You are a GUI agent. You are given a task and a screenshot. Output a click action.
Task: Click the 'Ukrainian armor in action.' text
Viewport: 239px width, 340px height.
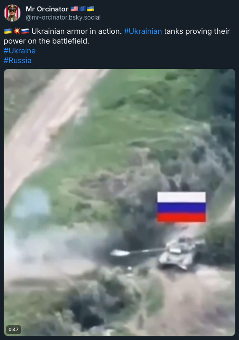(x=77, y=31)
